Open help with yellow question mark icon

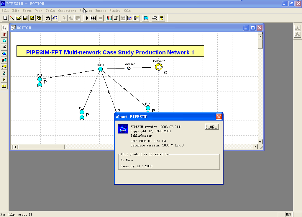(x=162, y=18)
